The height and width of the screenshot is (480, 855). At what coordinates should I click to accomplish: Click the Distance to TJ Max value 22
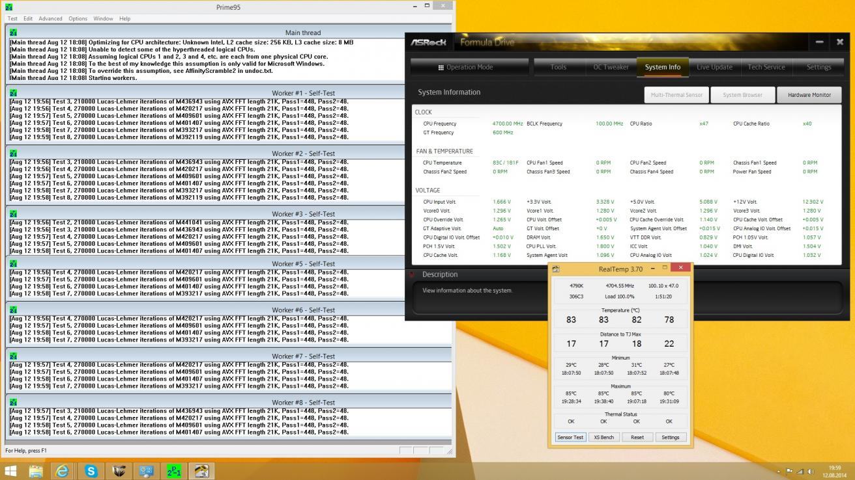coord(669,343)
